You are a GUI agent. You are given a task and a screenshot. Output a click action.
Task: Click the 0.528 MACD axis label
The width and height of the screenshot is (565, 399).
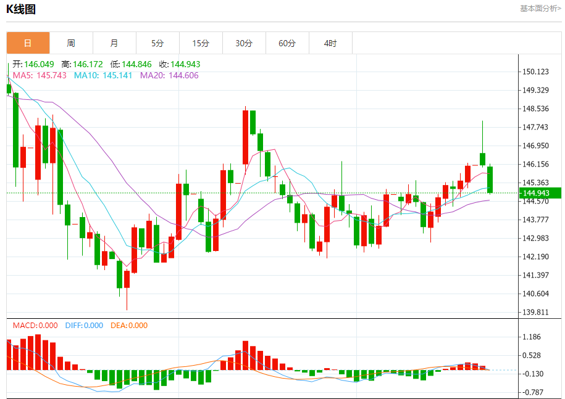click(532, 355)
